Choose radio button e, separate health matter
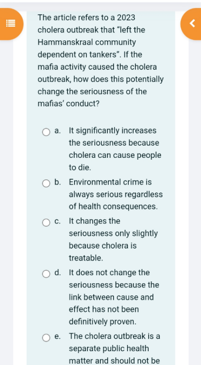Image resolution: width=201 pixels, height=365 pixels. [46, 338]
